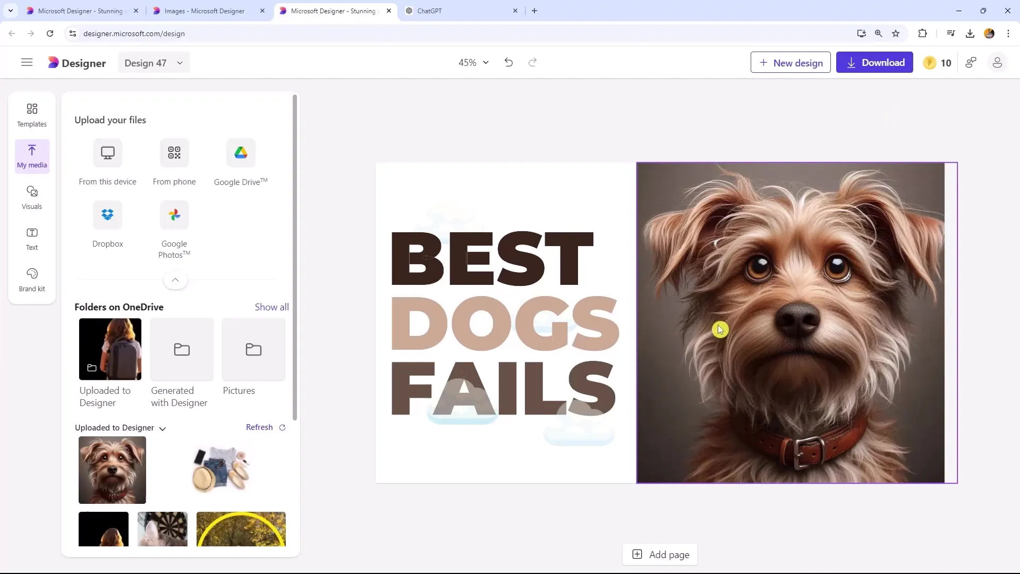
Task: Expand the Uploaded to Designer section
Action: click(x=163, y=427)
